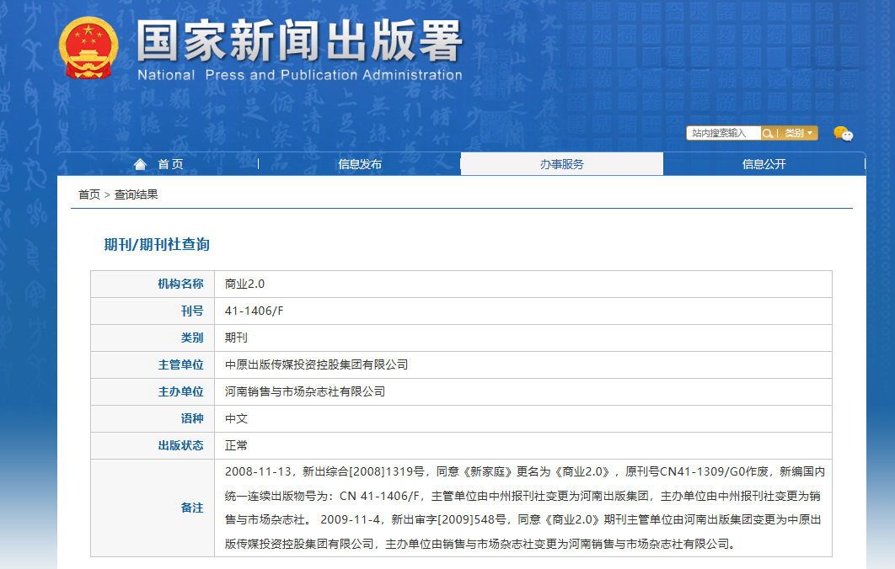This screenshot has width=895, height=569.
Task: Click the 正常 publication status value
Action: pos(236,445)
